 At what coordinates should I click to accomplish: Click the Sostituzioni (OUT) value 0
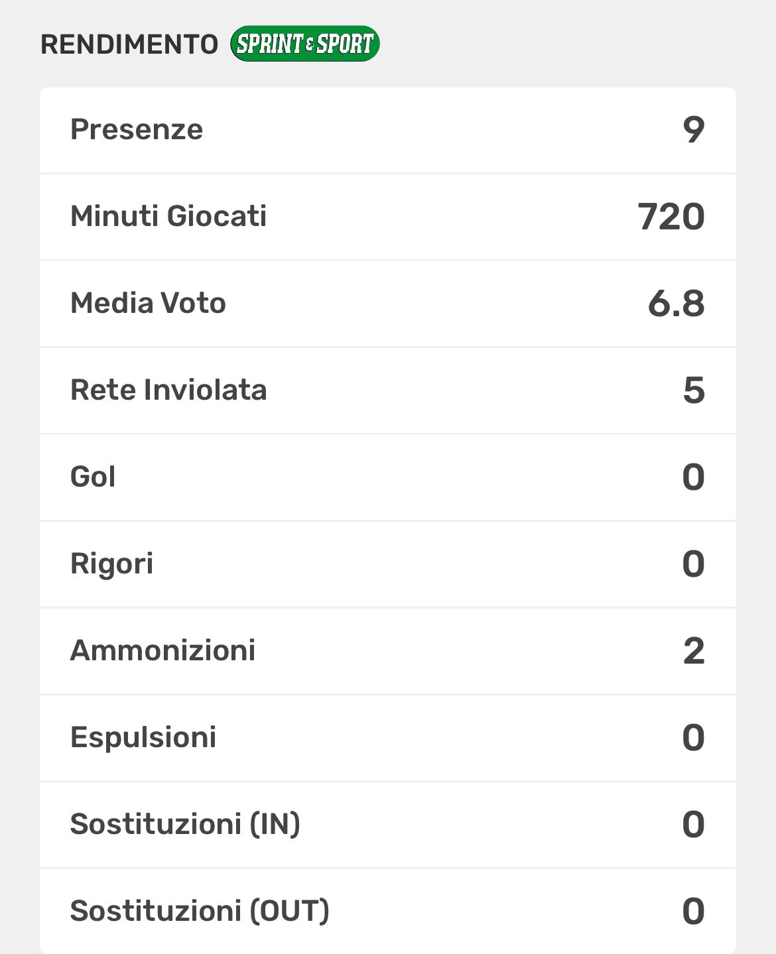tap(693, 912)
